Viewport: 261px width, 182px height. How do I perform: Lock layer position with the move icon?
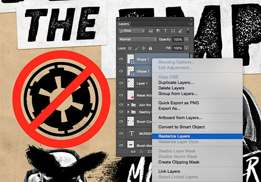tap(143, 48)
